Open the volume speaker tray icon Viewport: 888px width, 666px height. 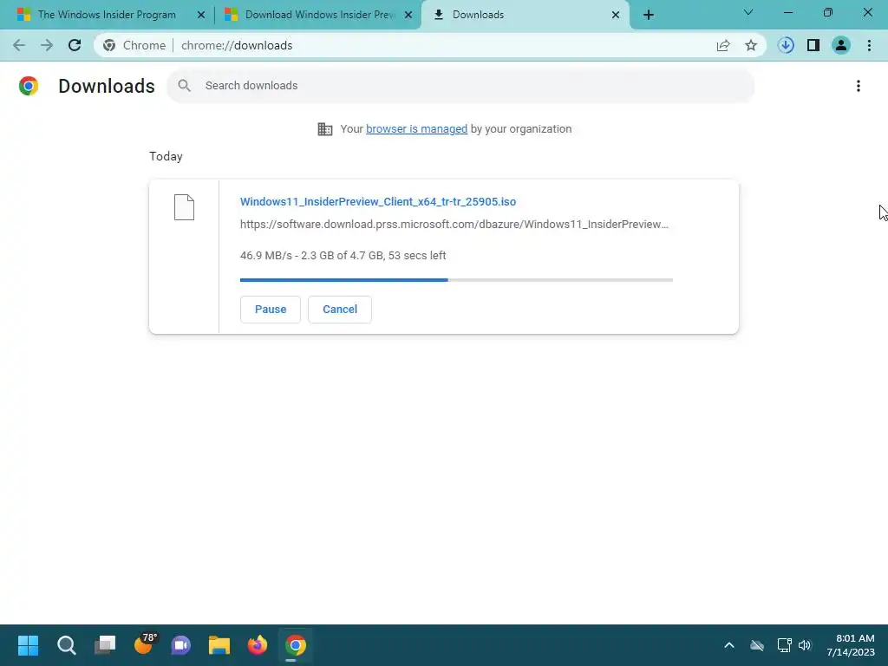[x=805, y=645]
